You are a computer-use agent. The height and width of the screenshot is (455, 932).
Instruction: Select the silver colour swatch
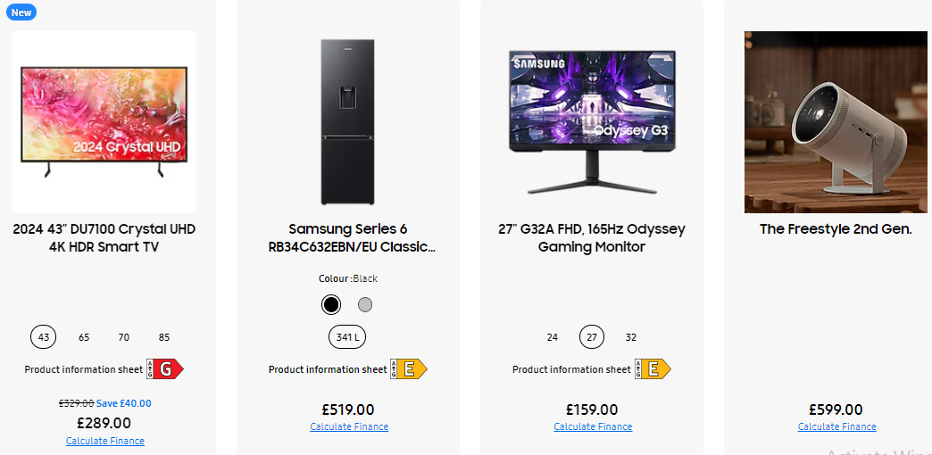[365, 305]
